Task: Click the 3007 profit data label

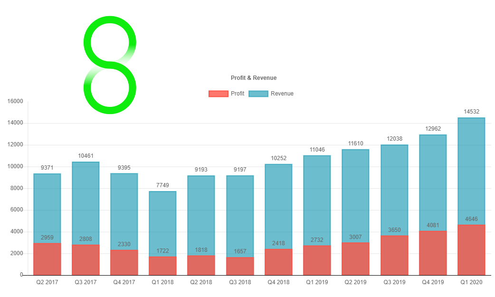Action: [355, 237]
